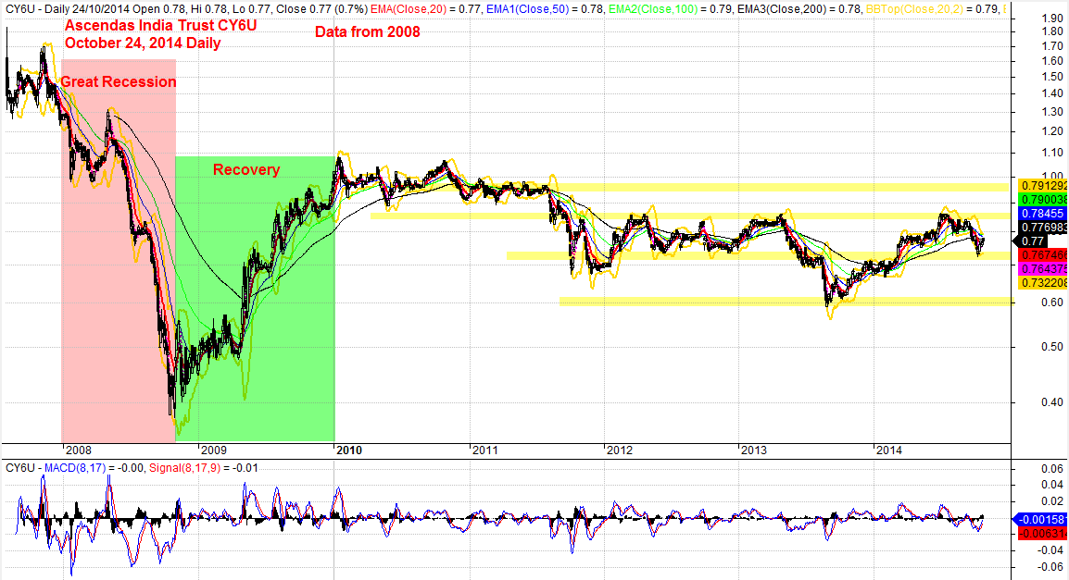Click the 2008 year marker on time axis
The image size is (1069, 580).
pos(79,450)
